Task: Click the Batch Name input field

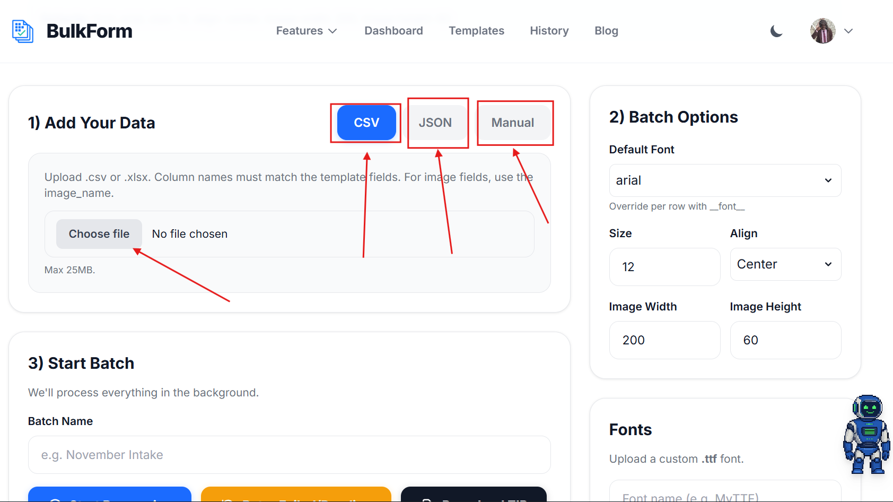Action: (x=290, y=455)
